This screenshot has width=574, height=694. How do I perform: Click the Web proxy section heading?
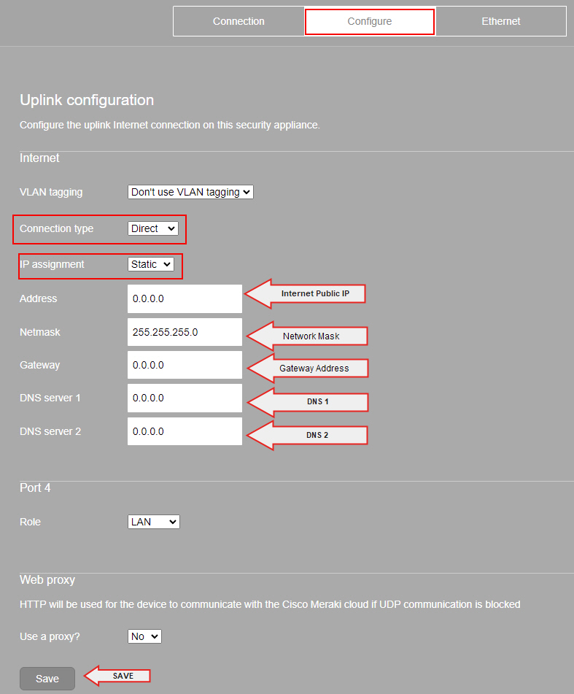(47, 580)
